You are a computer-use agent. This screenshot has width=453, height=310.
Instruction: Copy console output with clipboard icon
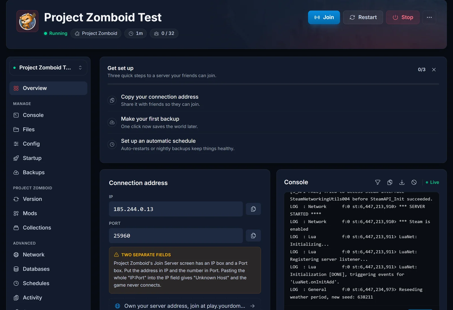(390, 182)
